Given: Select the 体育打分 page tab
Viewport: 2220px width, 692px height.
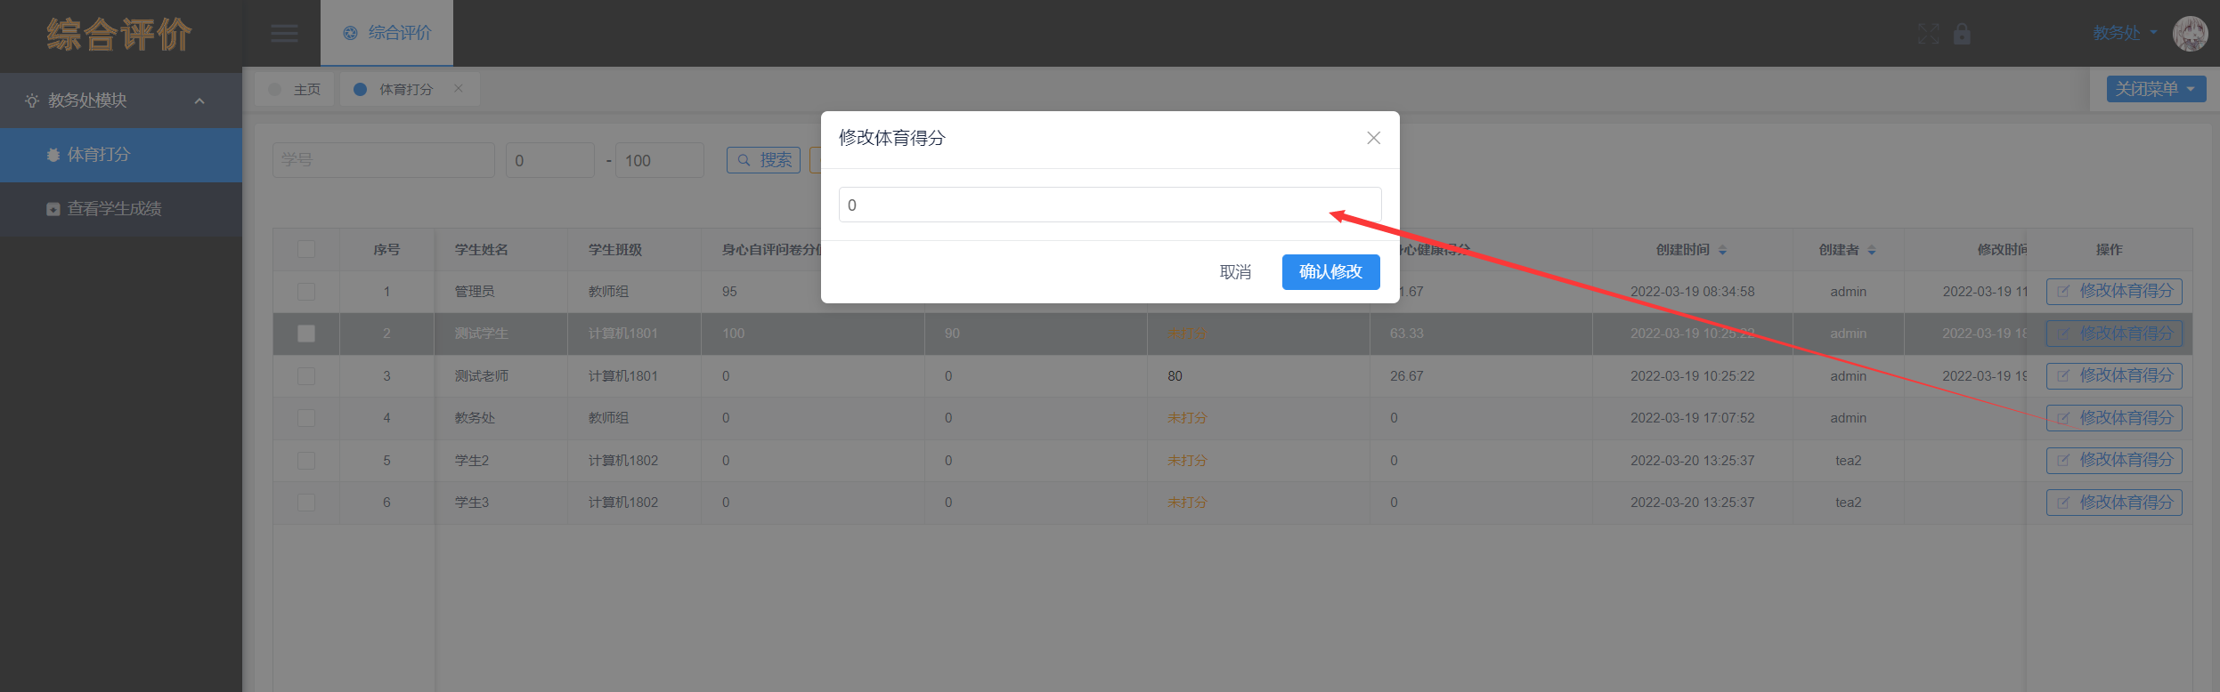Looking at the screenshot, I should [x=405, y=89].
